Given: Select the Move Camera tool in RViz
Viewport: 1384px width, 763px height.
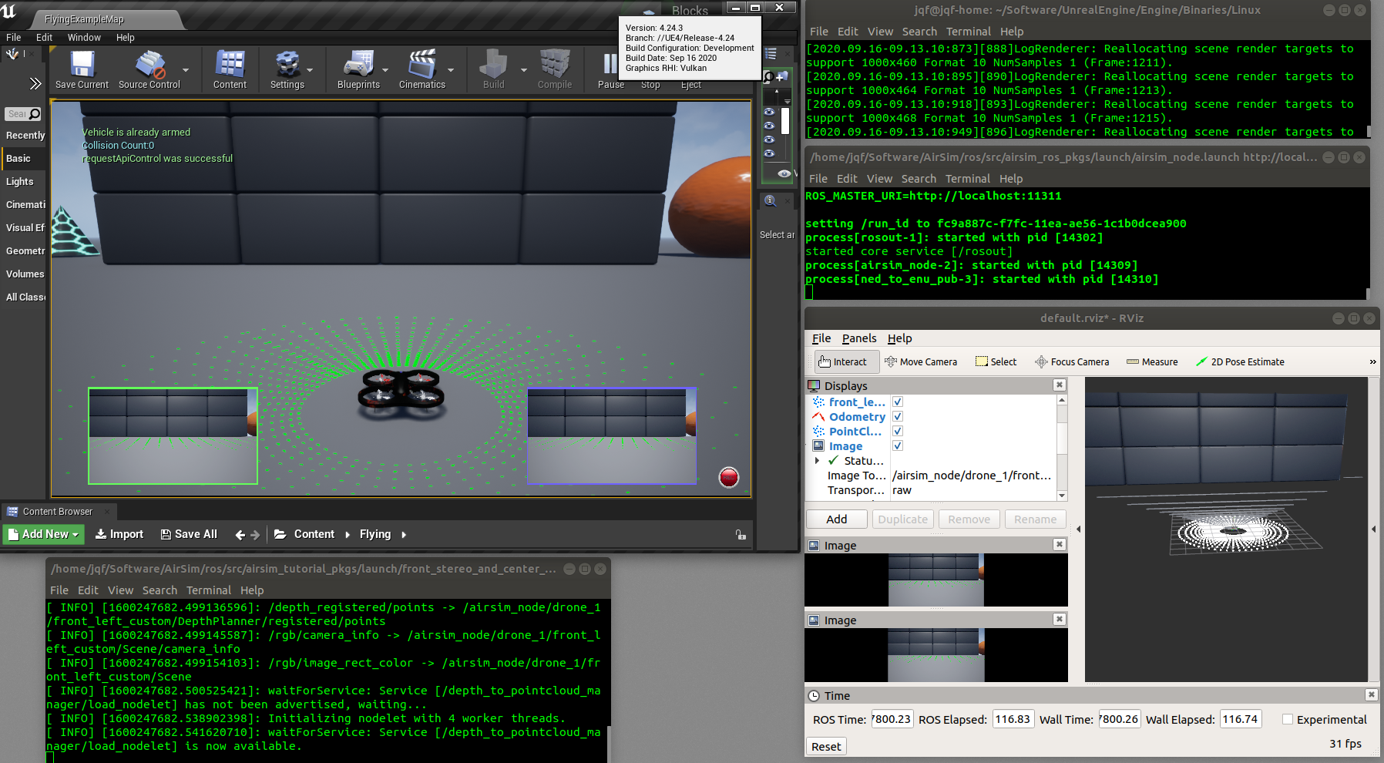Looking at the screenshot, I should coord(922,361).
